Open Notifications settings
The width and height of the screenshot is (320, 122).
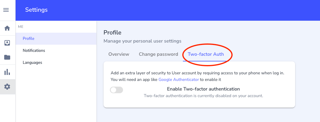(x=34, y=51)
